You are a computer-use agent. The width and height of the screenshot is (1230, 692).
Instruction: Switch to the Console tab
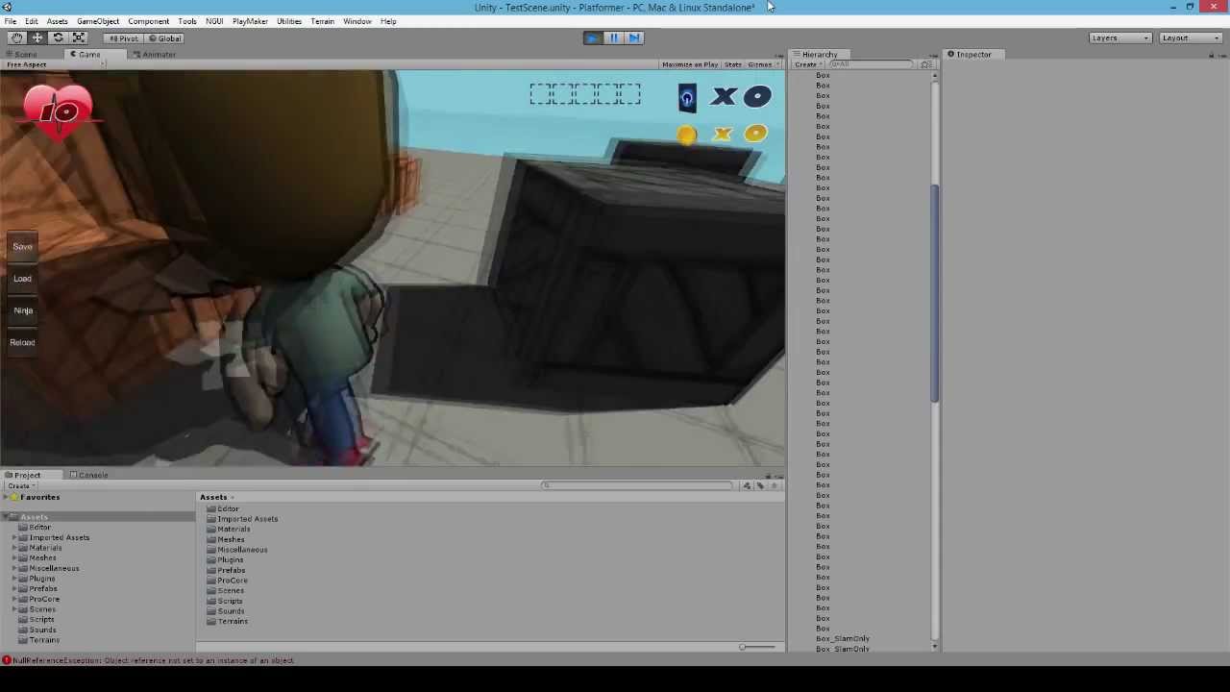click(x=88, y=475)
